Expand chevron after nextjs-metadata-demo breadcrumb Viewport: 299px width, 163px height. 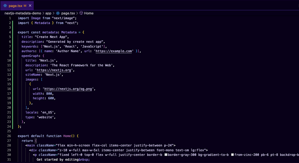43,13
